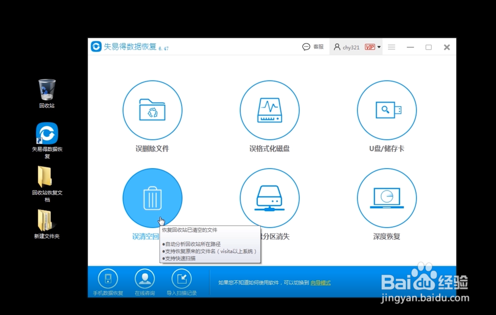The height and width of the screenshot is (315, 496).
Task: Select the 误格式化磁盘 recovery option
Action: [x=269, y=110]
